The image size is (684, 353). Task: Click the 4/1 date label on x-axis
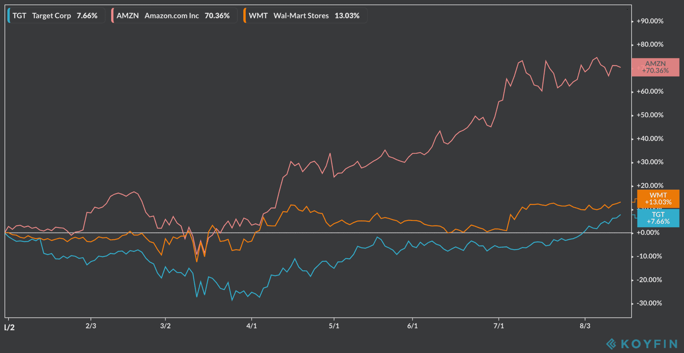(x=252, y=326)
